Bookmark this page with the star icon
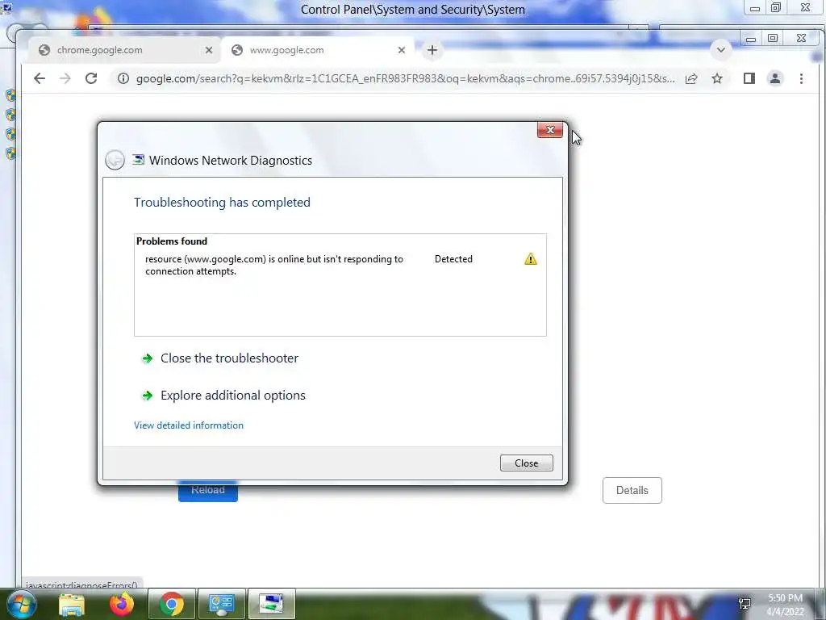The height and width of the screenshot is (620, 826). [x=717, y=78]
